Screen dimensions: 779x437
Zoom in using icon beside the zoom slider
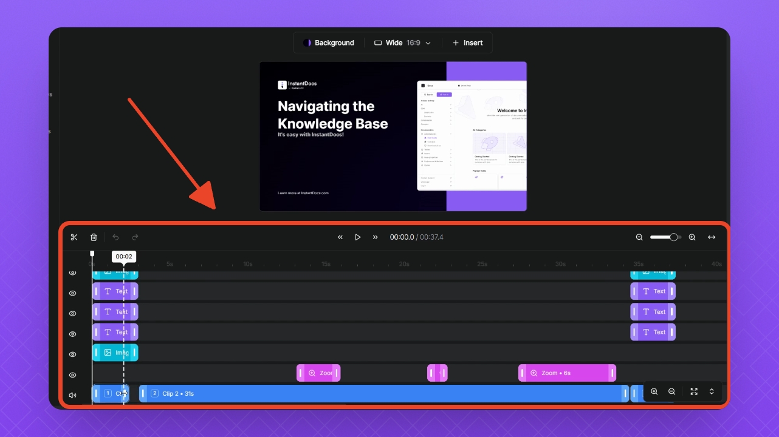click(x=692, y=237)
